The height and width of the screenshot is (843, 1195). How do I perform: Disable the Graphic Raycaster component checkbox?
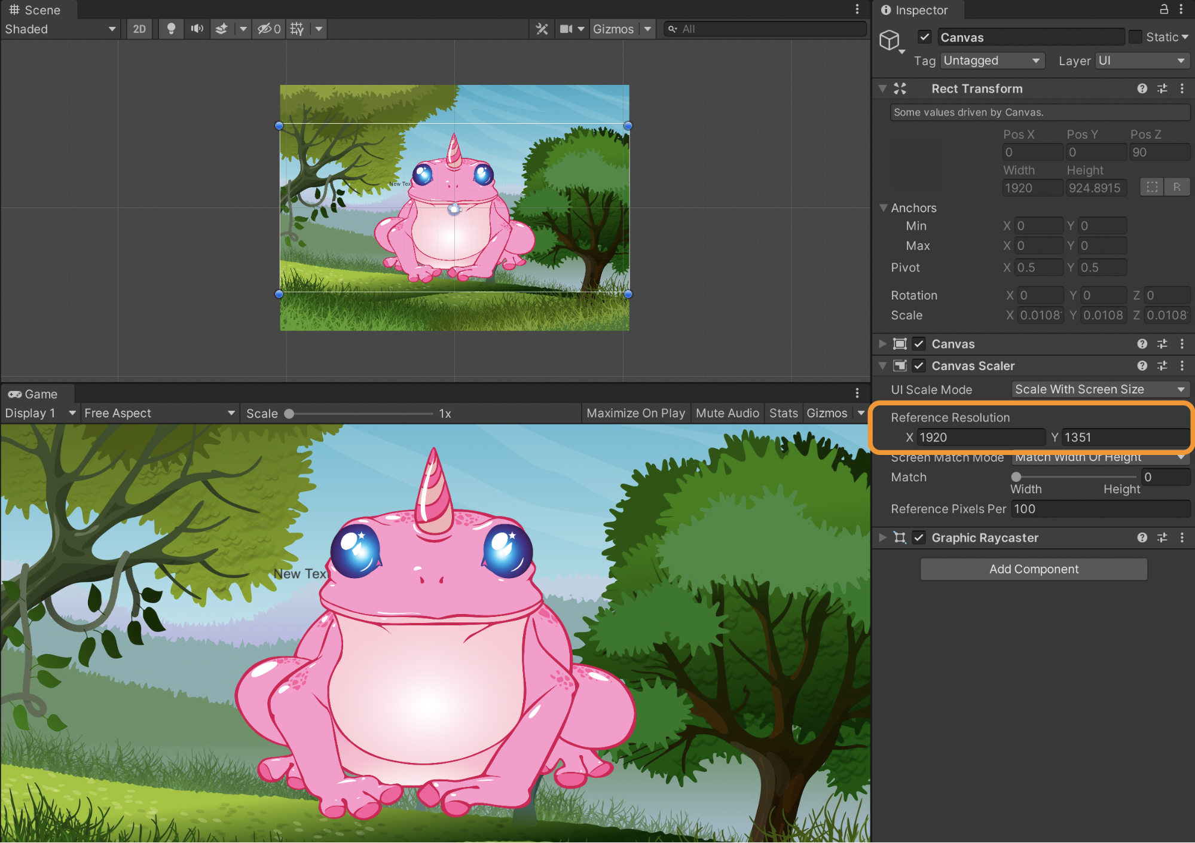919,537
